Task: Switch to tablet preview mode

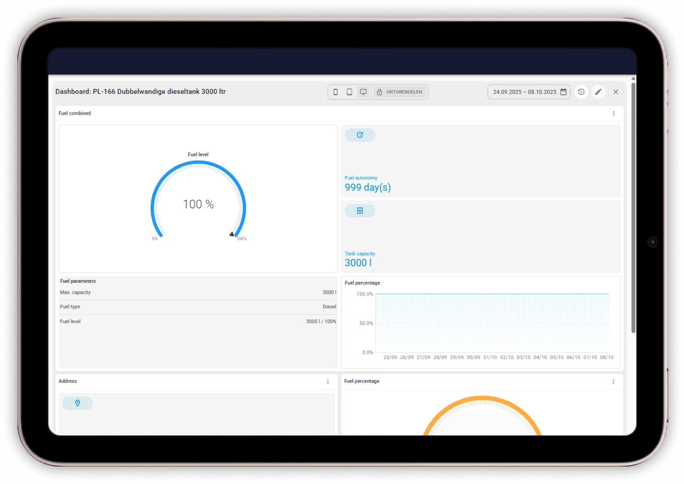Action: point(349,92)
